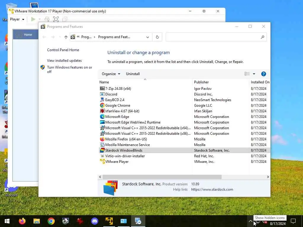Click the horizontal scrollbar thumb
Screen dimensions: 303x227
point(162,177)
